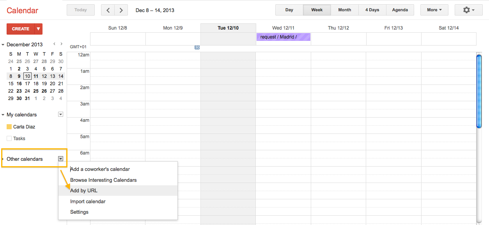Collapse the December 2013 mini calendar
This screenshot has width=489, height=225.
coord(3,45)
